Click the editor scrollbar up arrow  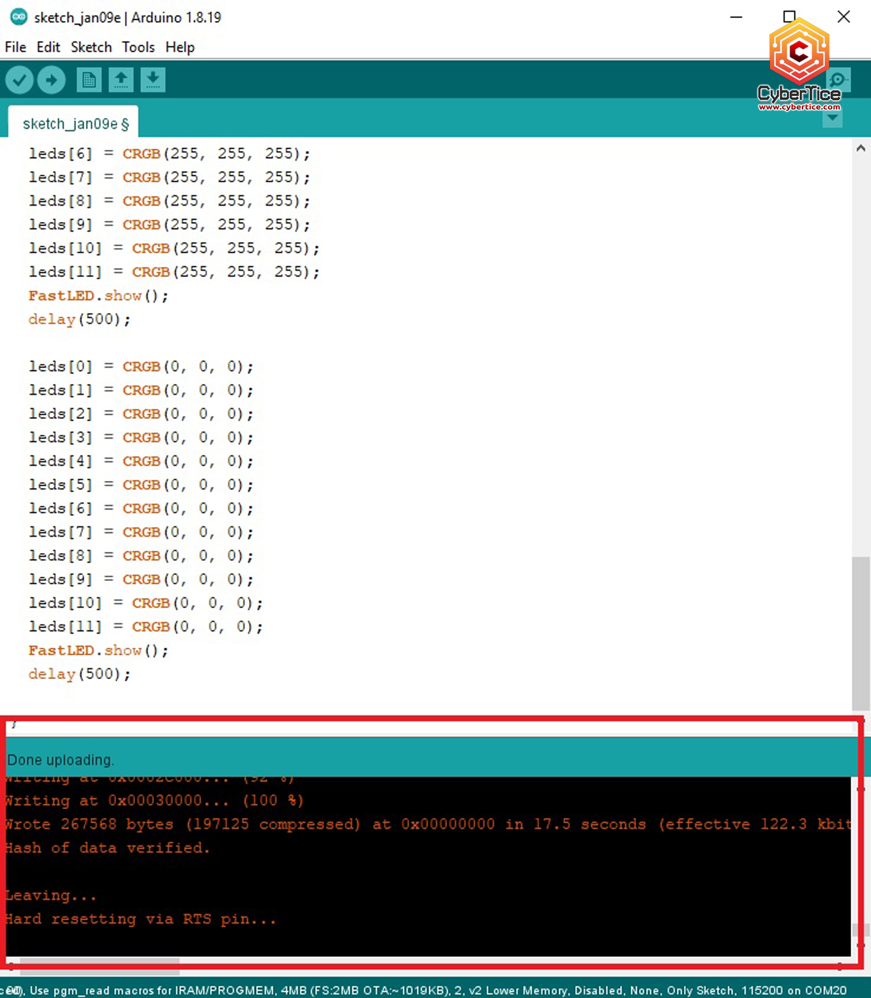(861, 148)
